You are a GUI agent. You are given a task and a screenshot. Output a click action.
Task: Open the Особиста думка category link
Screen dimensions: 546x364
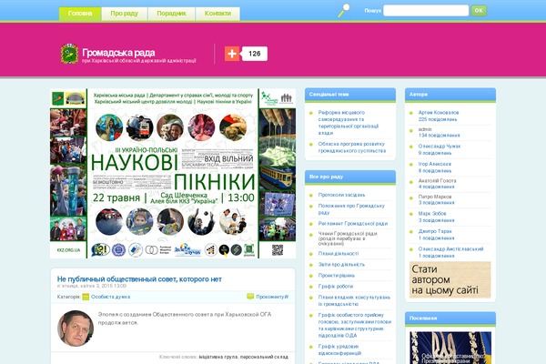110,297
